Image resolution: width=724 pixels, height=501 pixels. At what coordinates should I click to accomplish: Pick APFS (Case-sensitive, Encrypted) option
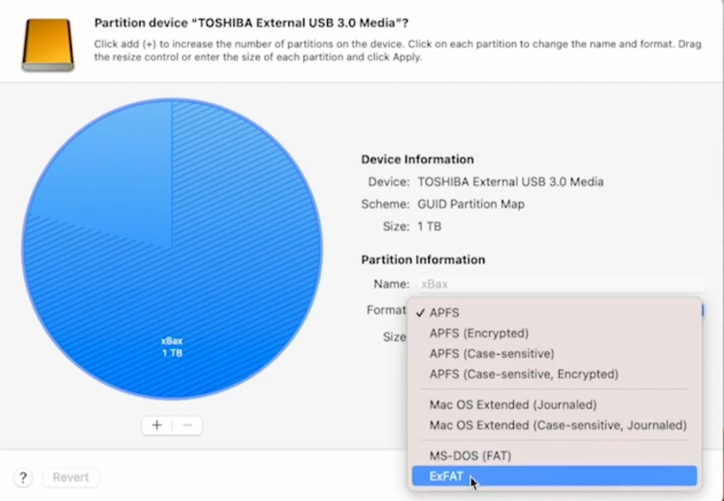(524, 374)
